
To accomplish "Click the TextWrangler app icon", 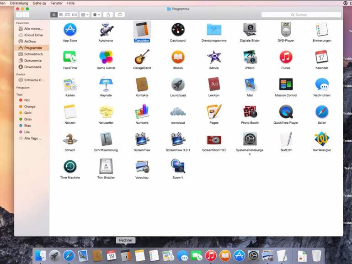I will point(322,139).
